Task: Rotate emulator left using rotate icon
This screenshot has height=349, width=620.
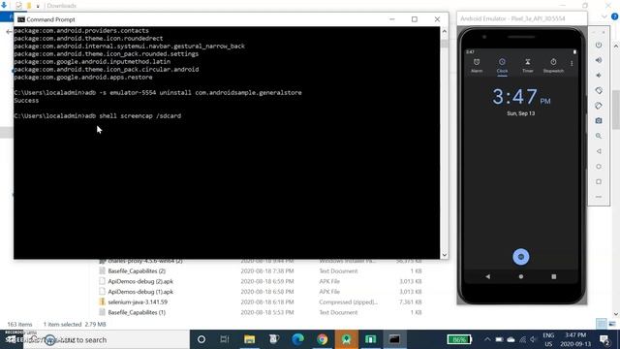Action: [x=599, y=90]
